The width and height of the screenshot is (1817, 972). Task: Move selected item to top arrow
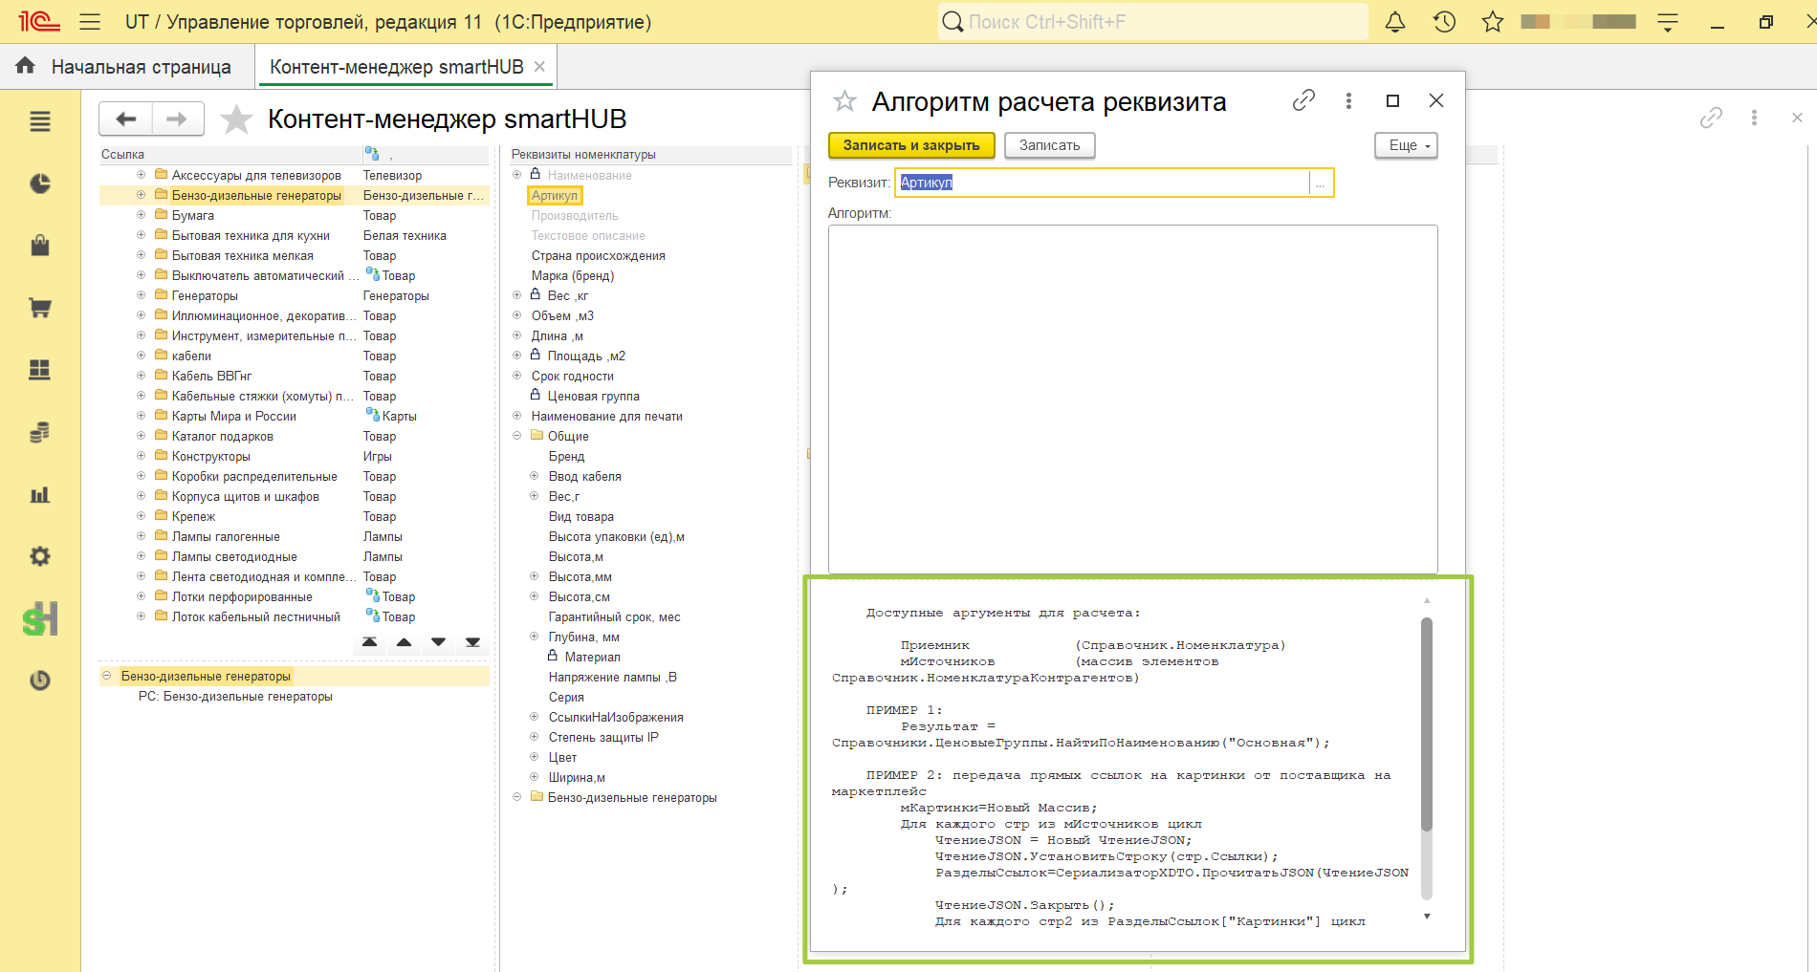370,642
